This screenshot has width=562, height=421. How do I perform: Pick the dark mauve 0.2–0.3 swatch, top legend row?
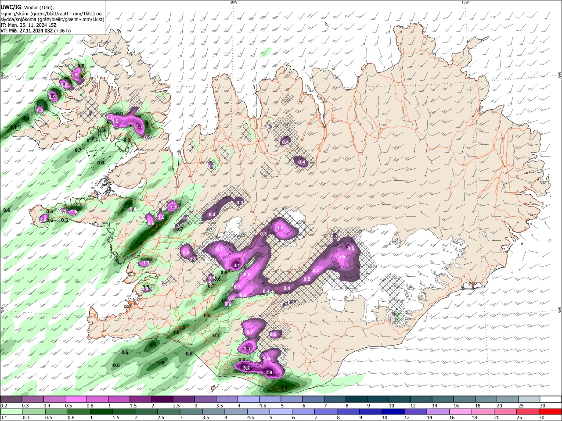coord(11,399)
